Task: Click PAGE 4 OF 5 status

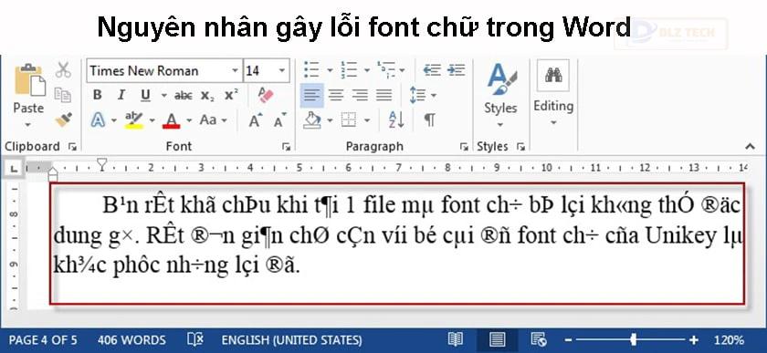Action: point(43,340)
